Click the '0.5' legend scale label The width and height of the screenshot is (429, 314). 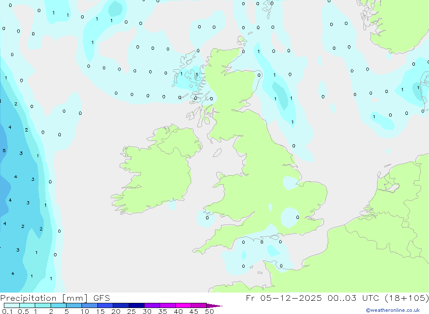(23, 311)
